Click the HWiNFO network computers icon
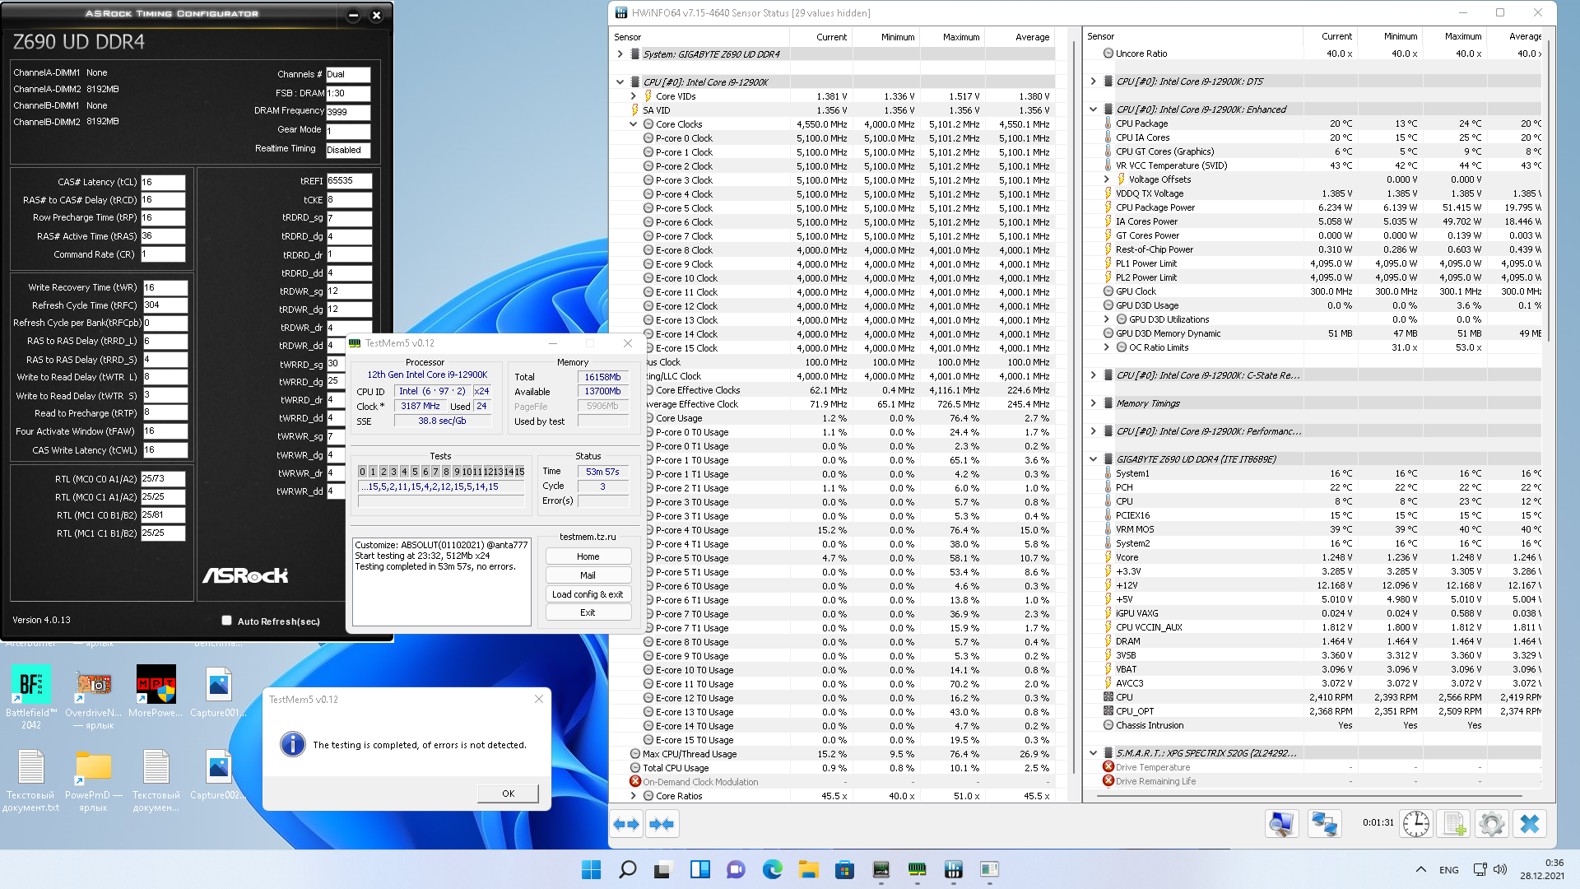Viewport: 1580px width, 889px height. [x=1324, y=824]
